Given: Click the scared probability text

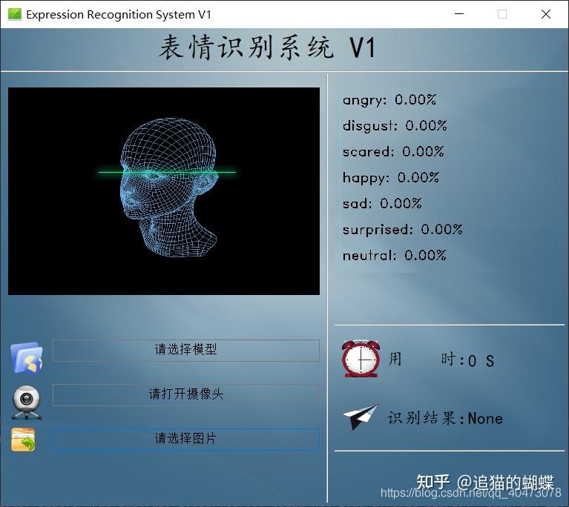Looking at the screenshot, I should tap(392, 152).
